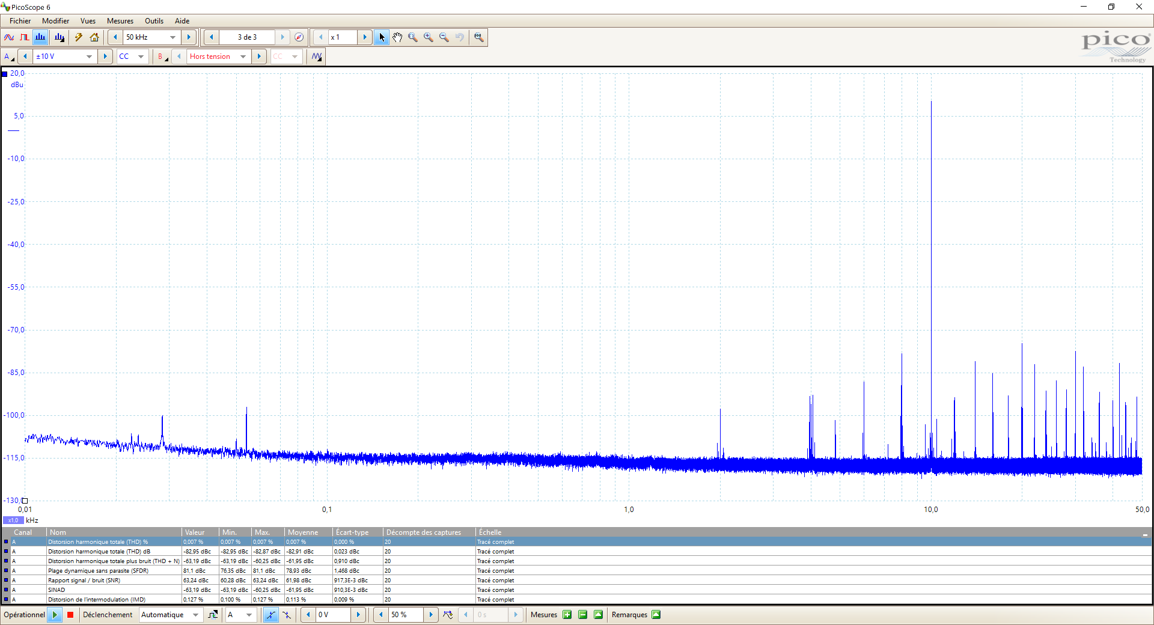Increase zoom factor with right arrow

tap(365, 37)
